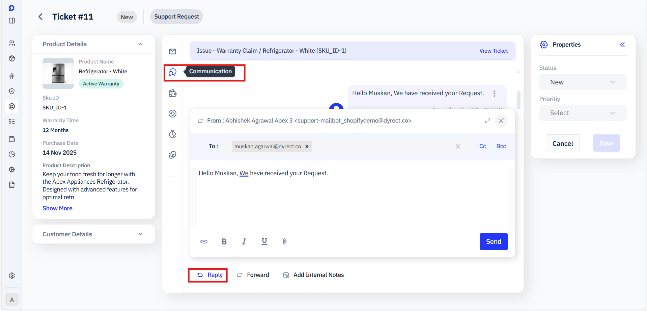Insert a link using the link icon
This screenshot has width=647, height=311.
(x=204, y=241)
